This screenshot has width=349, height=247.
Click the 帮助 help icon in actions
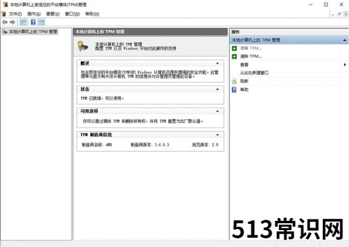coord(234,90)
